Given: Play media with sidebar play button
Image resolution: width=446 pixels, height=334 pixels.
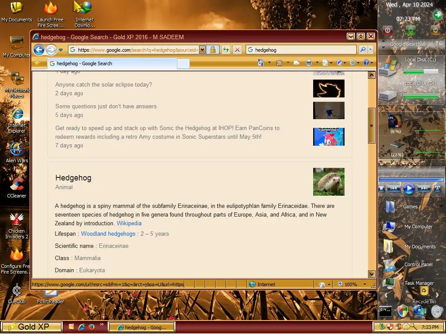Looking at the screenshot, I should [409, 189].
